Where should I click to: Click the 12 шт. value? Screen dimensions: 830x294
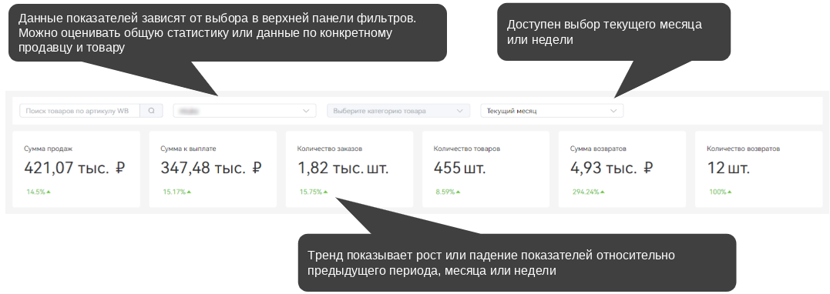tap(728, 168)
